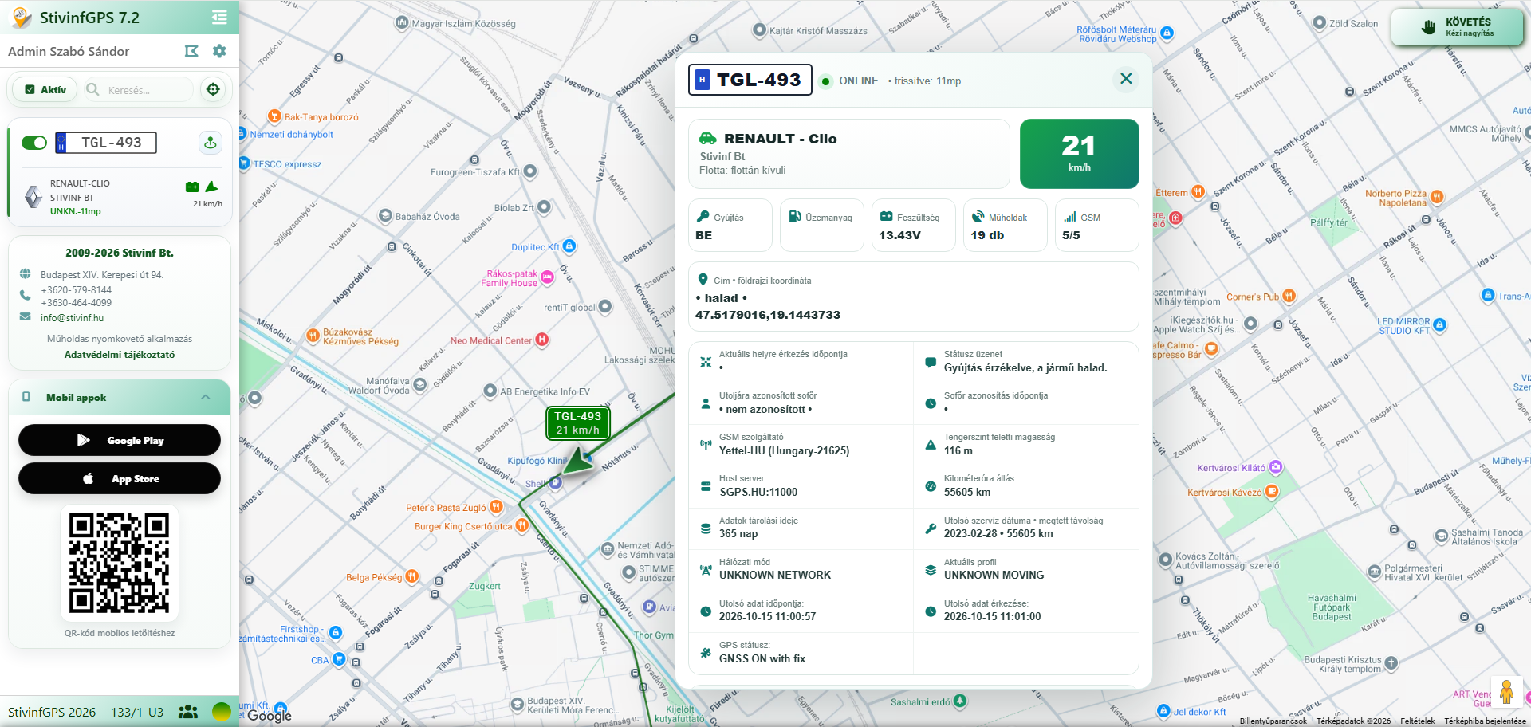Click the TGL-493 vehicle label on the map

[x=578, y=423]
